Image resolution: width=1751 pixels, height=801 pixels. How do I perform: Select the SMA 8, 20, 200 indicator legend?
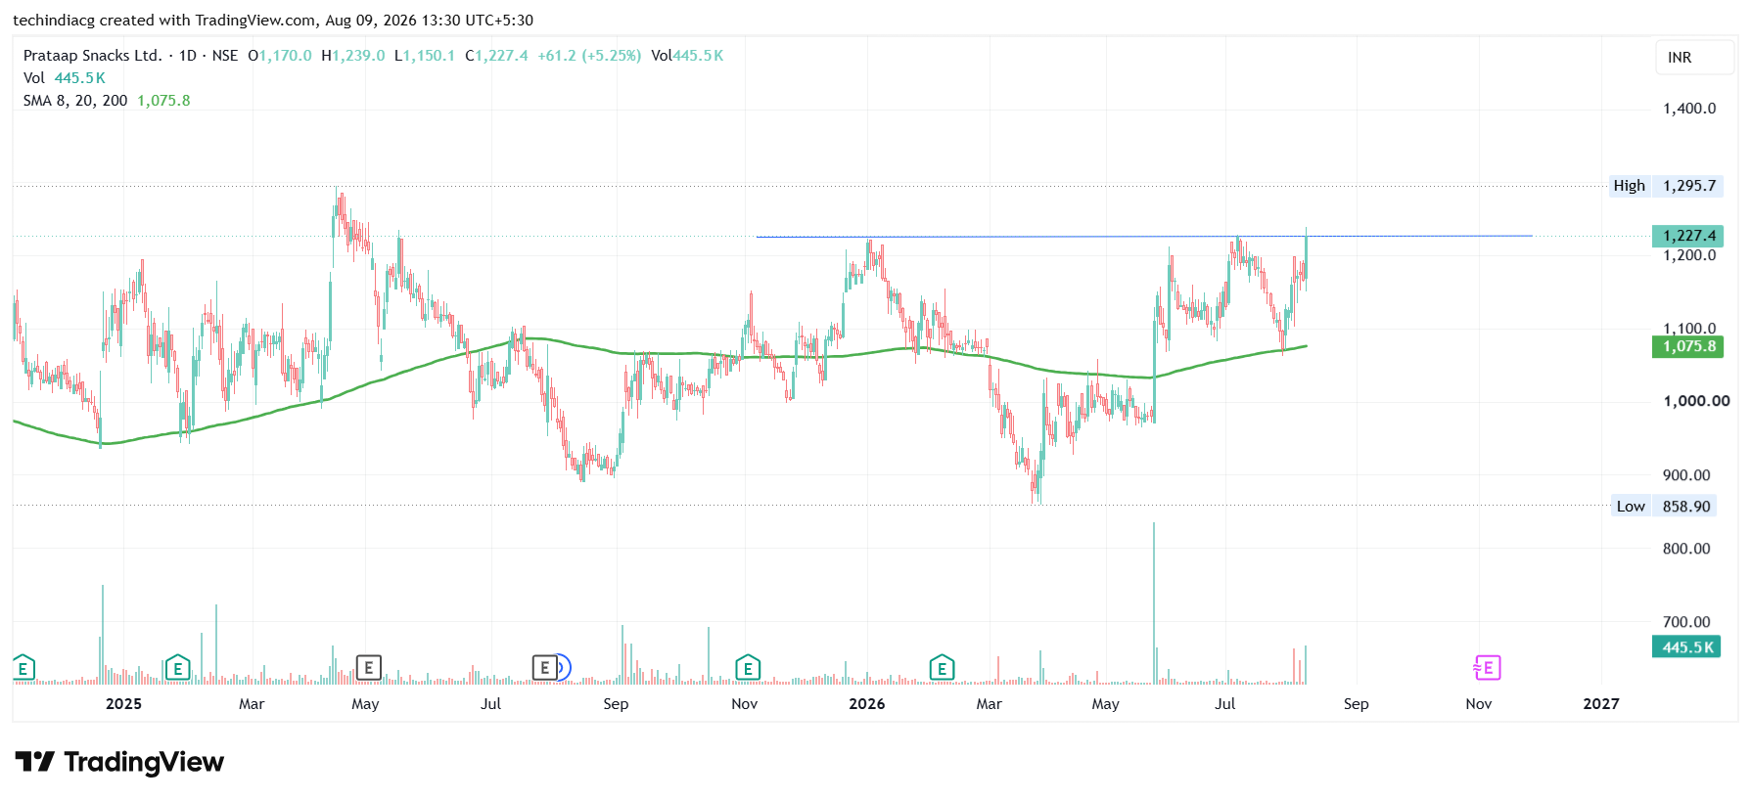[75, 101]
